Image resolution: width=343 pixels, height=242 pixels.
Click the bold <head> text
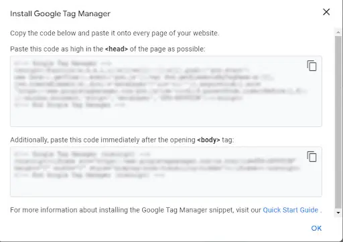[x=117, y=49]
